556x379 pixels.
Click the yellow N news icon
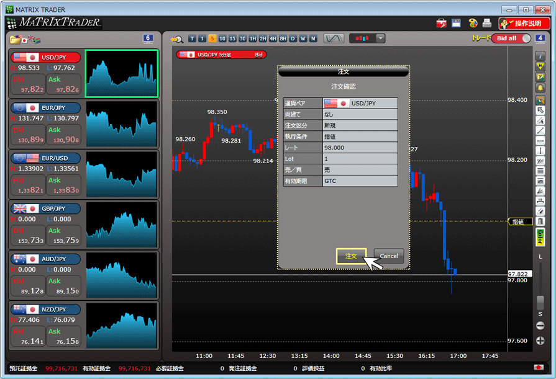click(x=540, y=66)
